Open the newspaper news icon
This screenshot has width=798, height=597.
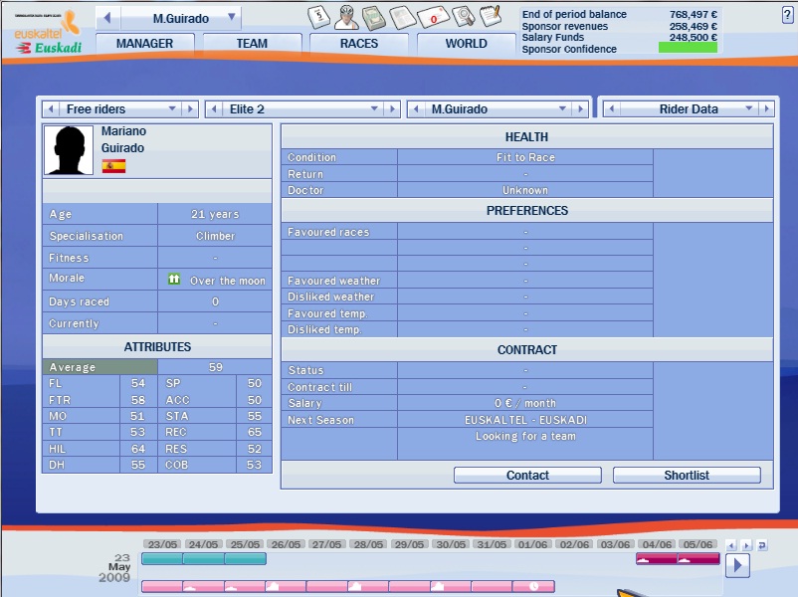click(x=401, y=17)
